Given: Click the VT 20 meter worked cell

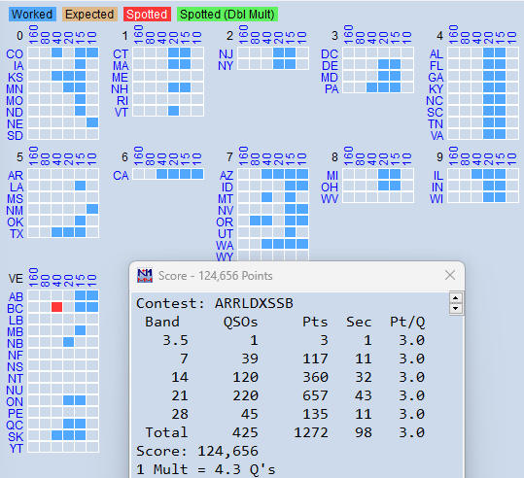Looking at the screenshot, I should [x=173, y=111].
